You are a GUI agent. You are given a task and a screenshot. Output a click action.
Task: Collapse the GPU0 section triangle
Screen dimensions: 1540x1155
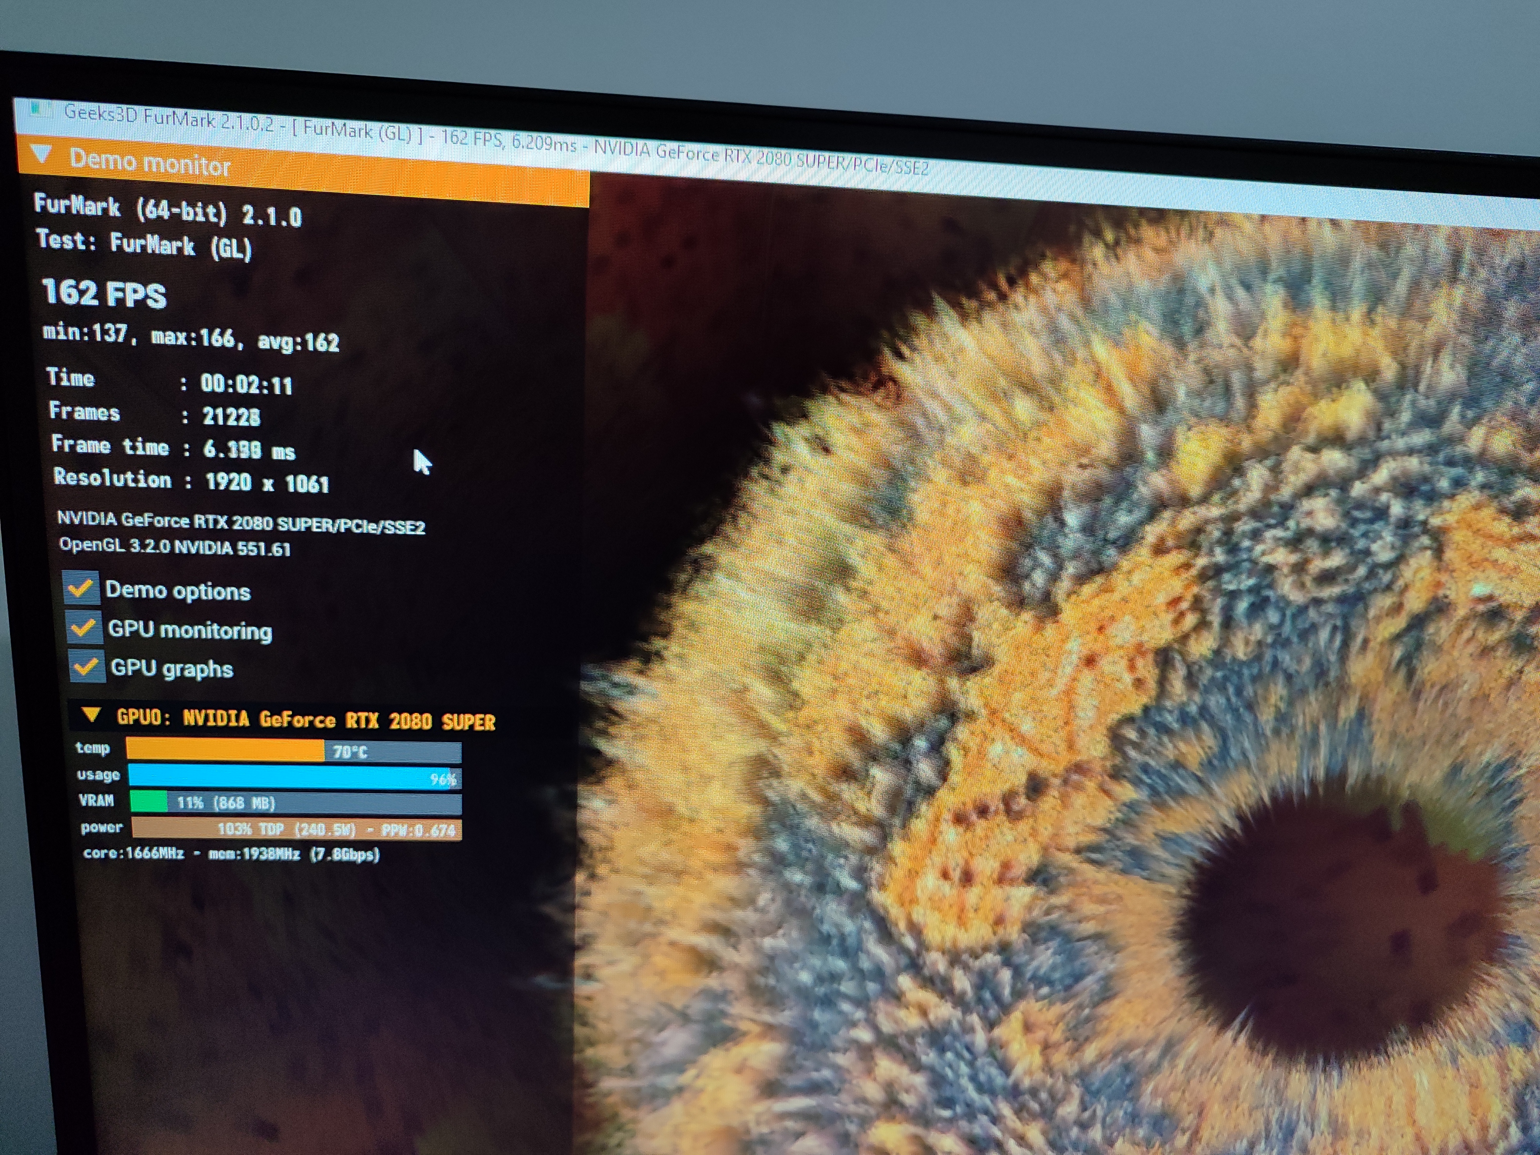coord(91,715)
